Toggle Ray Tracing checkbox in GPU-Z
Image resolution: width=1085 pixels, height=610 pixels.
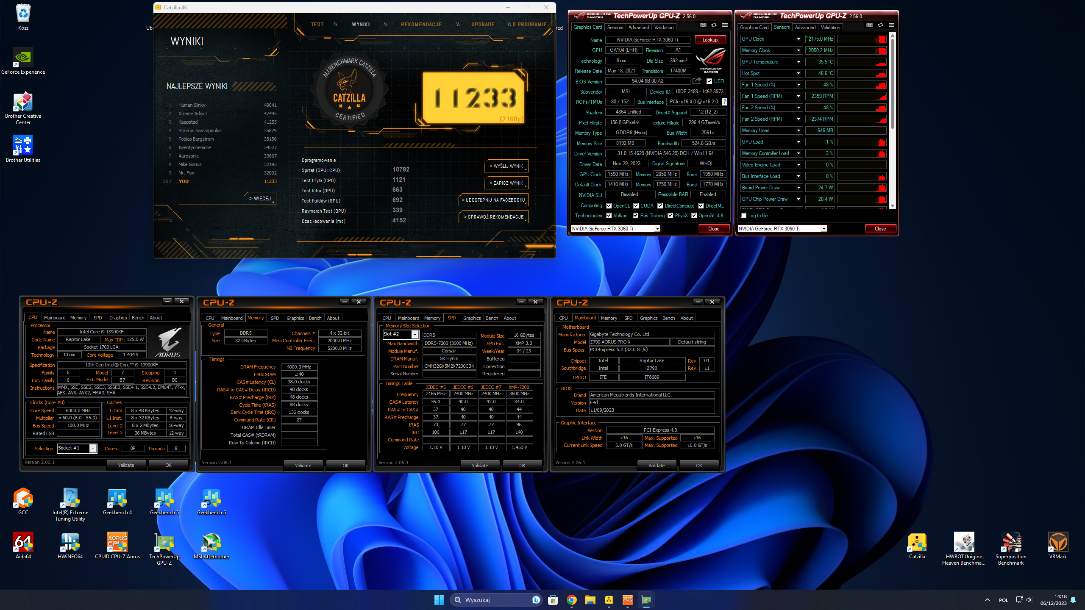(635, 216)
